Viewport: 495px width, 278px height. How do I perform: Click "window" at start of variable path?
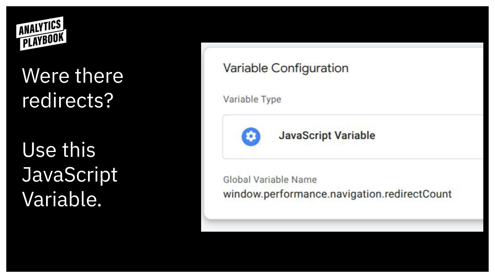(x=239, y=194)
